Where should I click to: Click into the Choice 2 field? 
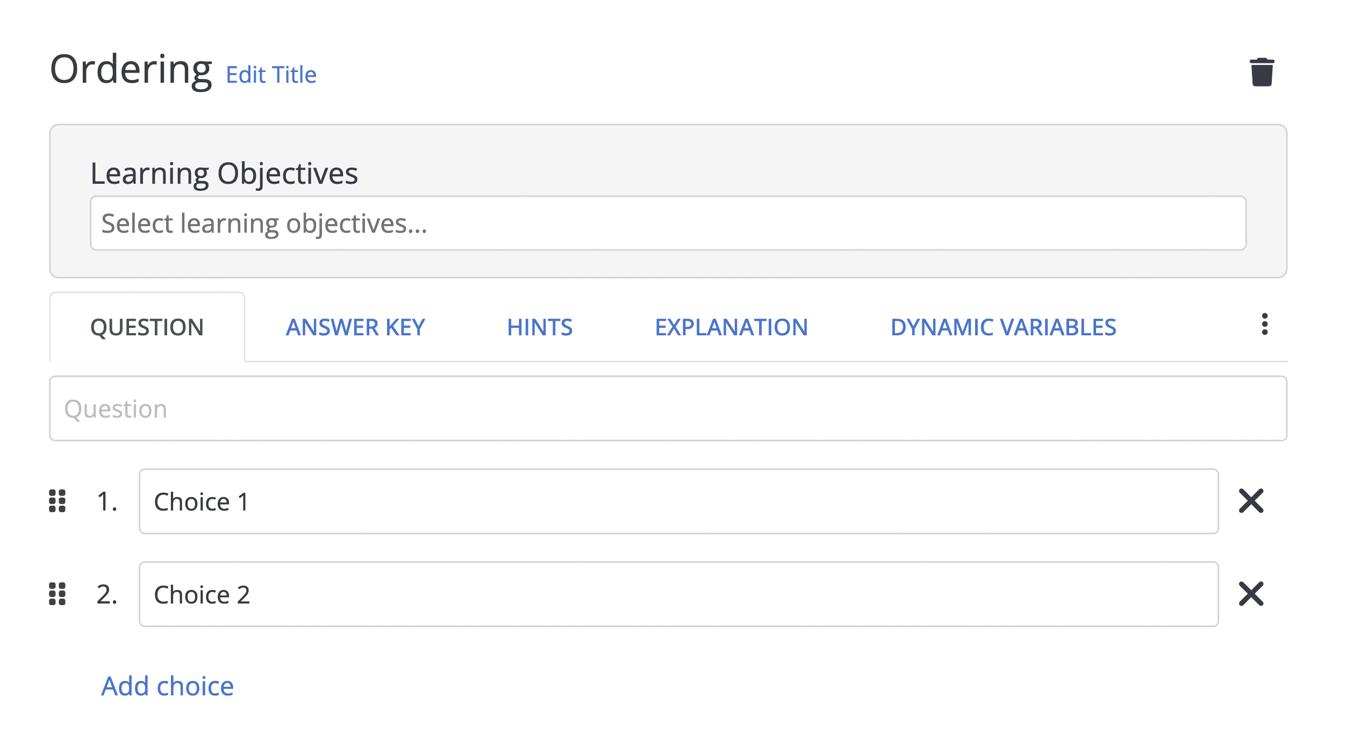click(x=678, y=594)
